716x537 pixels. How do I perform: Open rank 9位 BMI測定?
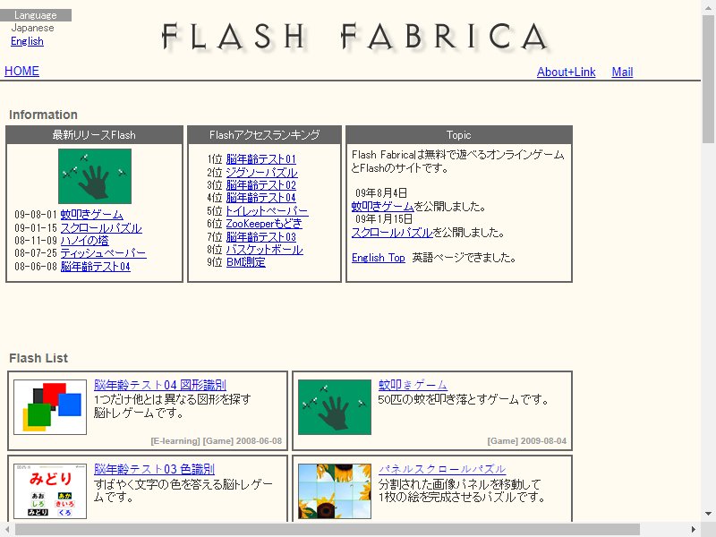coord(245,262)
